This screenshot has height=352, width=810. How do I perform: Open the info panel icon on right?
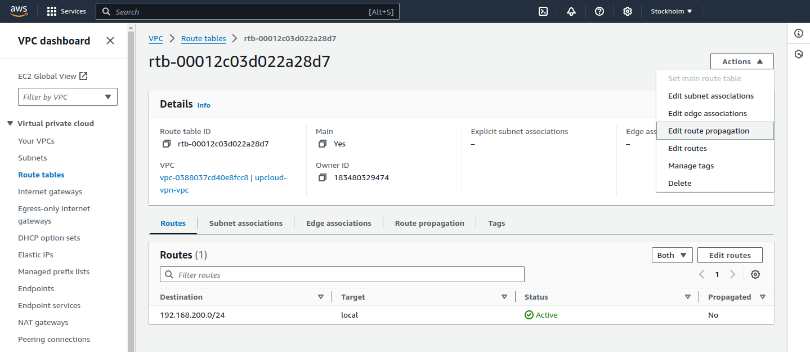coord(798,33)
